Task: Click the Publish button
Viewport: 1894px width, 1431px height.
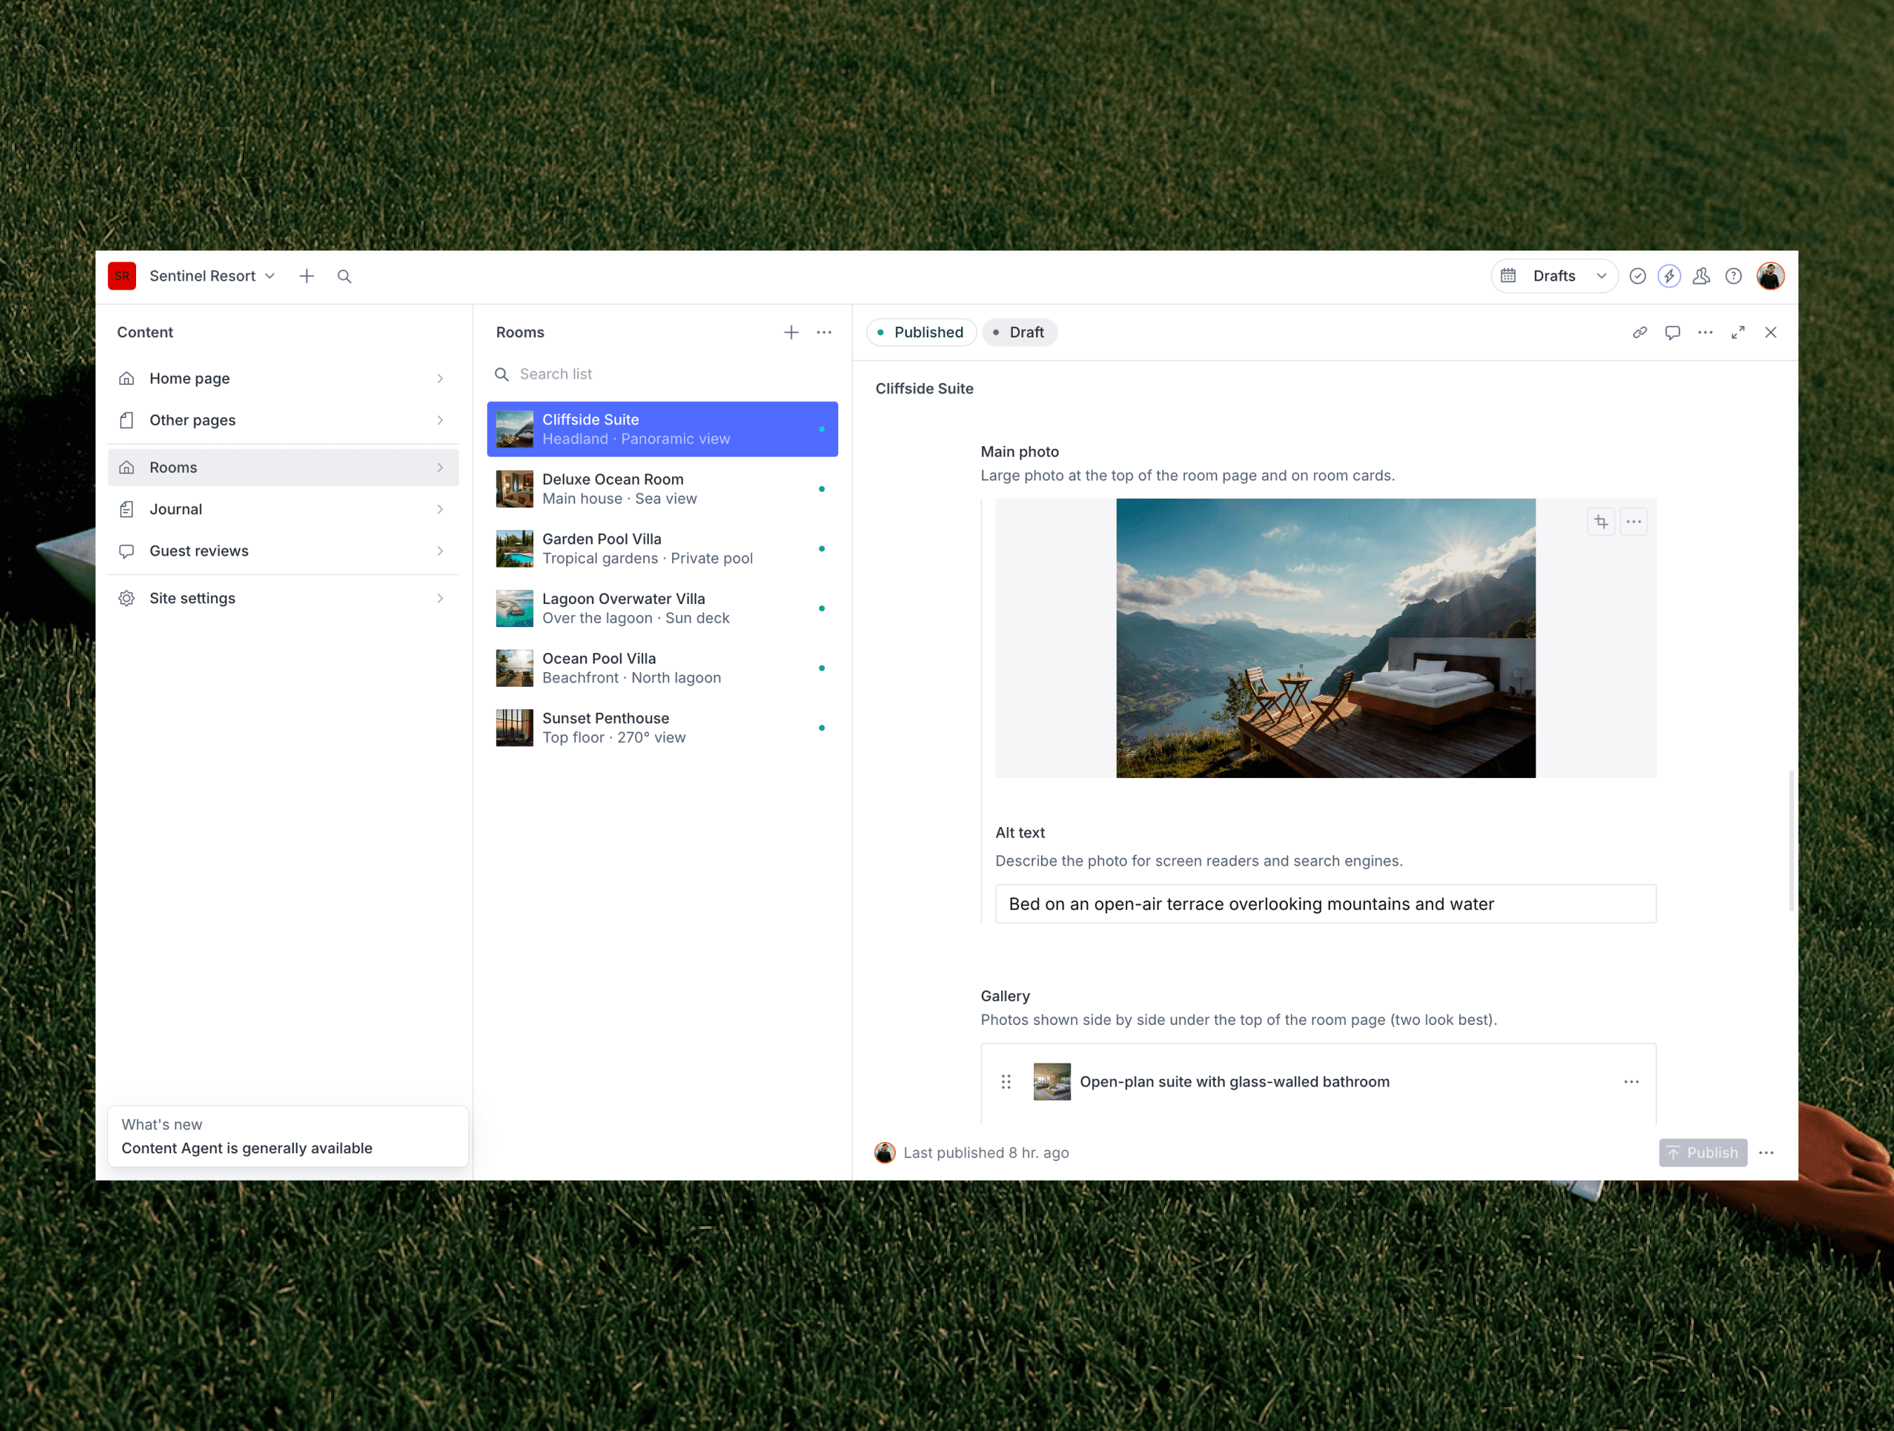Action: (1702, 1153)
